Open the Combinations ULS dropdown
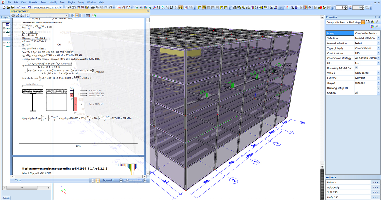Viewport: 381px width, 200px height. coord(378,53)
